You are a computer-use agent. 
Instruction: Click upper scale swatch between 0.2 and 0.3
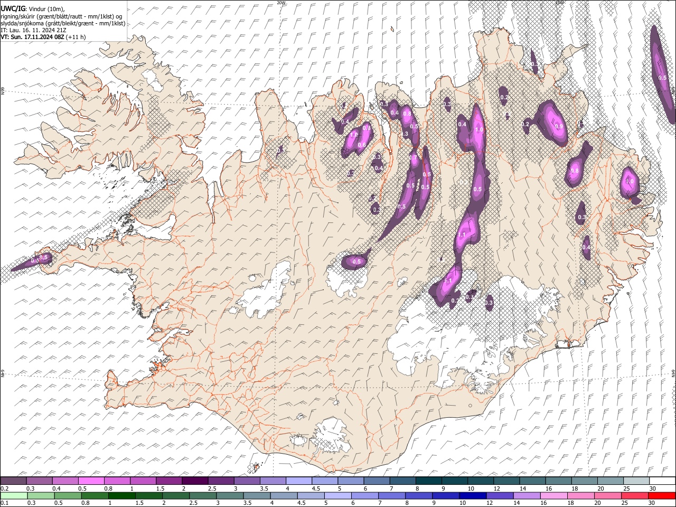(x=14, y=481)
